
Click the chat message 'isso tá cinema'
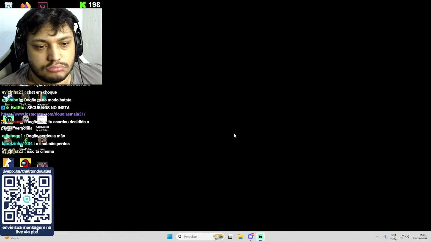tap(40, 152)
